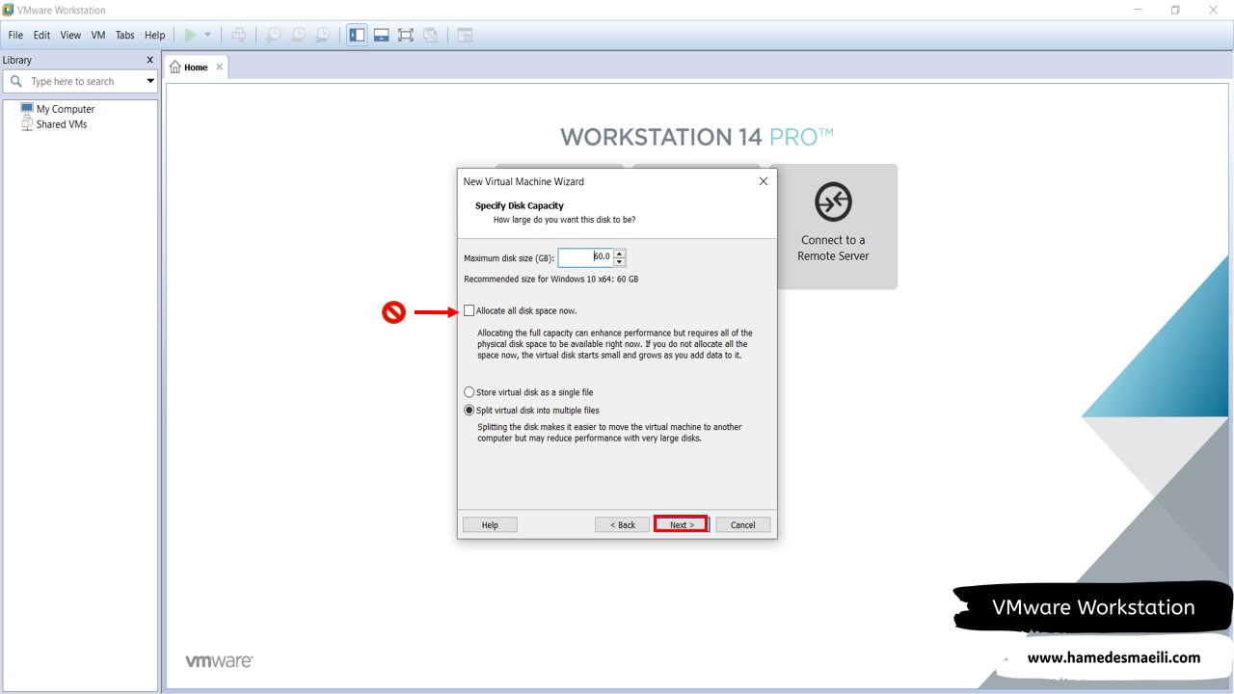The image size is (1234, 694).
Task: Click the My Computer monitor icon
Action: point(27,109)
